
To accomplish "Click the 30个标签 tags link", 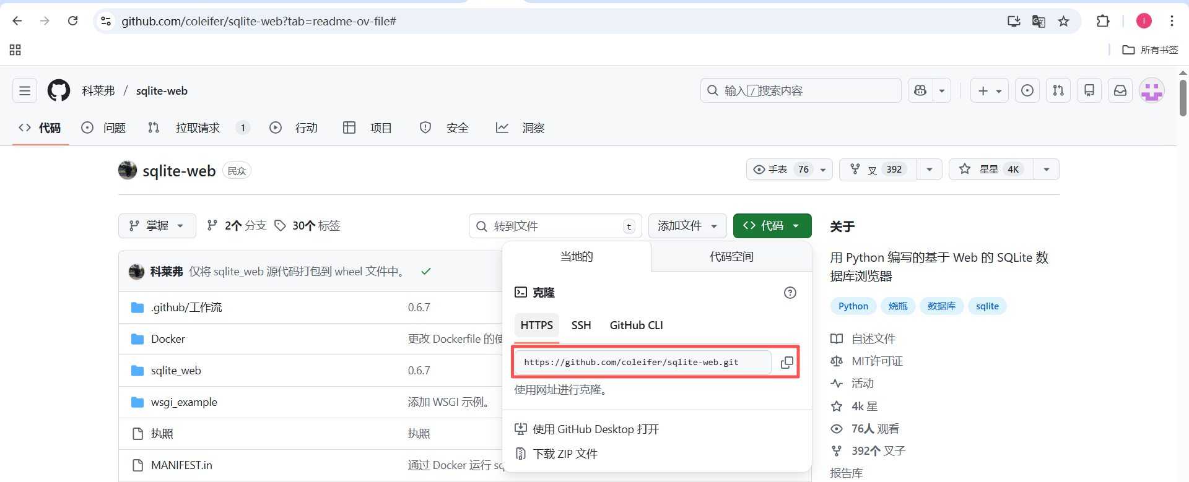I will pos(308,226).
